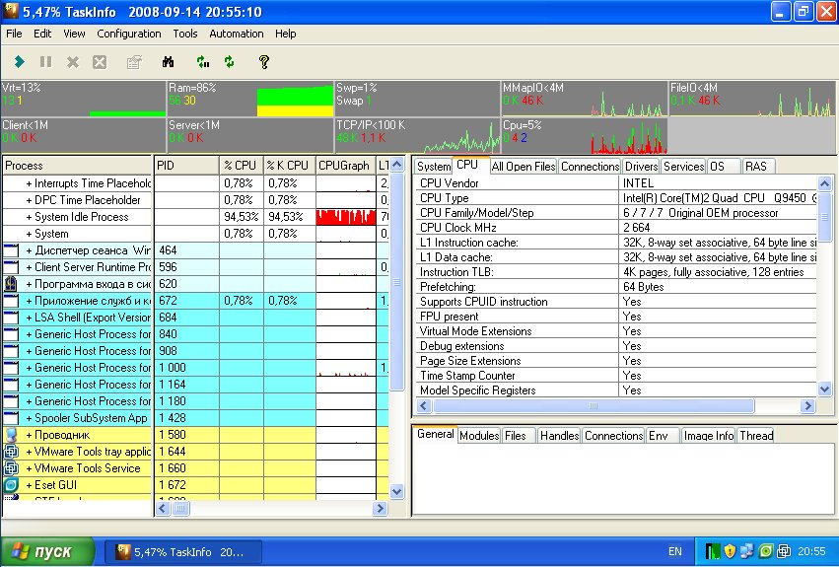839x567 pixels.
Task: Click the 20:55 system clock
Action: click(811, 551)
